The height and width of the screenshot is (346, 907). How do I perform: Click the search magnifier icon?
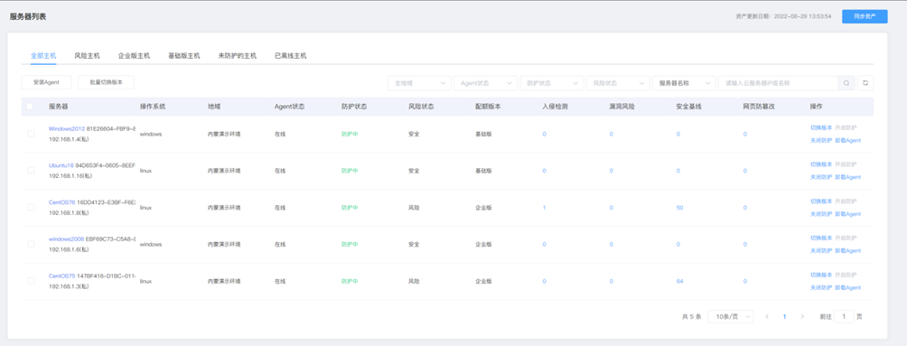pos(846,83)
